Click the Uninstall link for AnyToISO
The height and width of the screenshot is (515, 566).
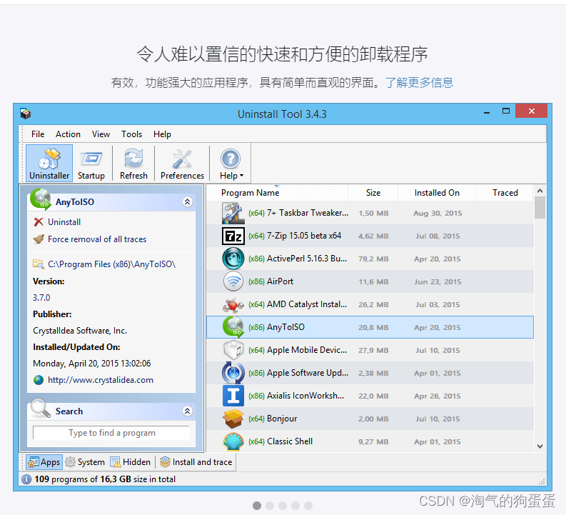(x=64, y=221)
